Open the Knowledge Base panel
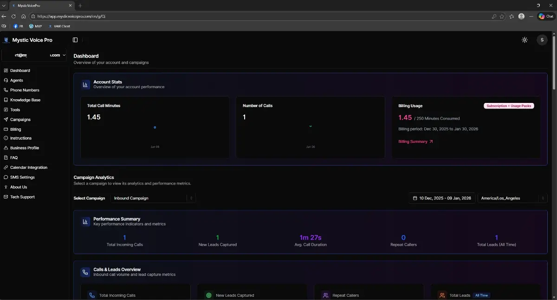Screen dimensions: 557x300 (x=24, y=100)
